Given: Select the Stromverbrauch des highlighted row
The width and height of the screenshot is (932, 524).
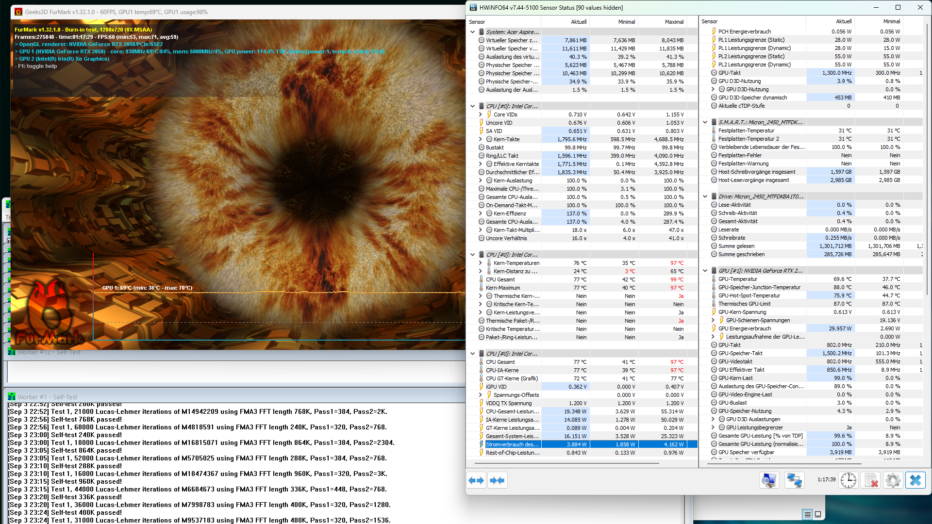Looking at the screenshot, I should [512, 444].
